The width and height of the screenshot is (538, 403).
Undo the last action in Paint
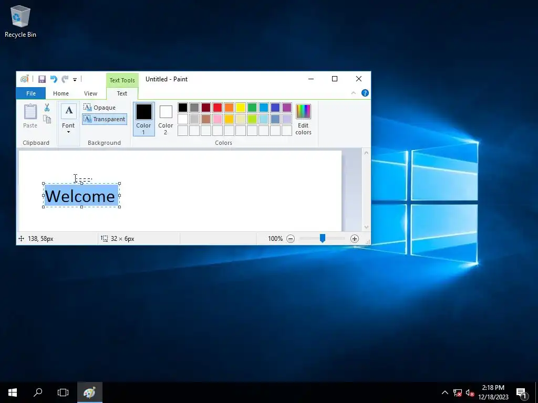click(x=54, y=79)
